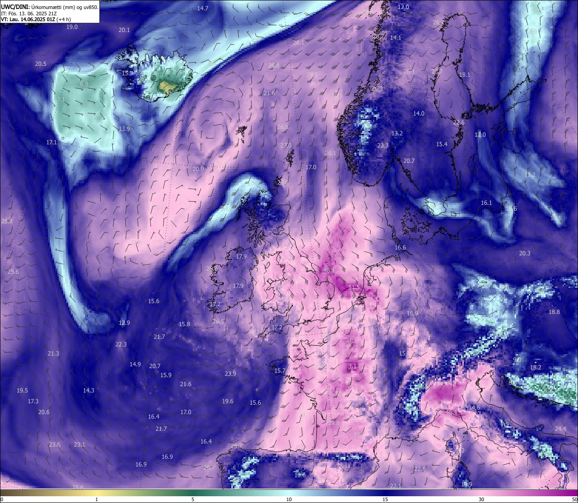Viewport: 578px width, 503px height.
Task: Click the 23.1 value near the bottom left
Action: tap(79, 445)
